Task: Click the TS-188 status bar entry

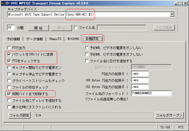Action: [165, 127]
